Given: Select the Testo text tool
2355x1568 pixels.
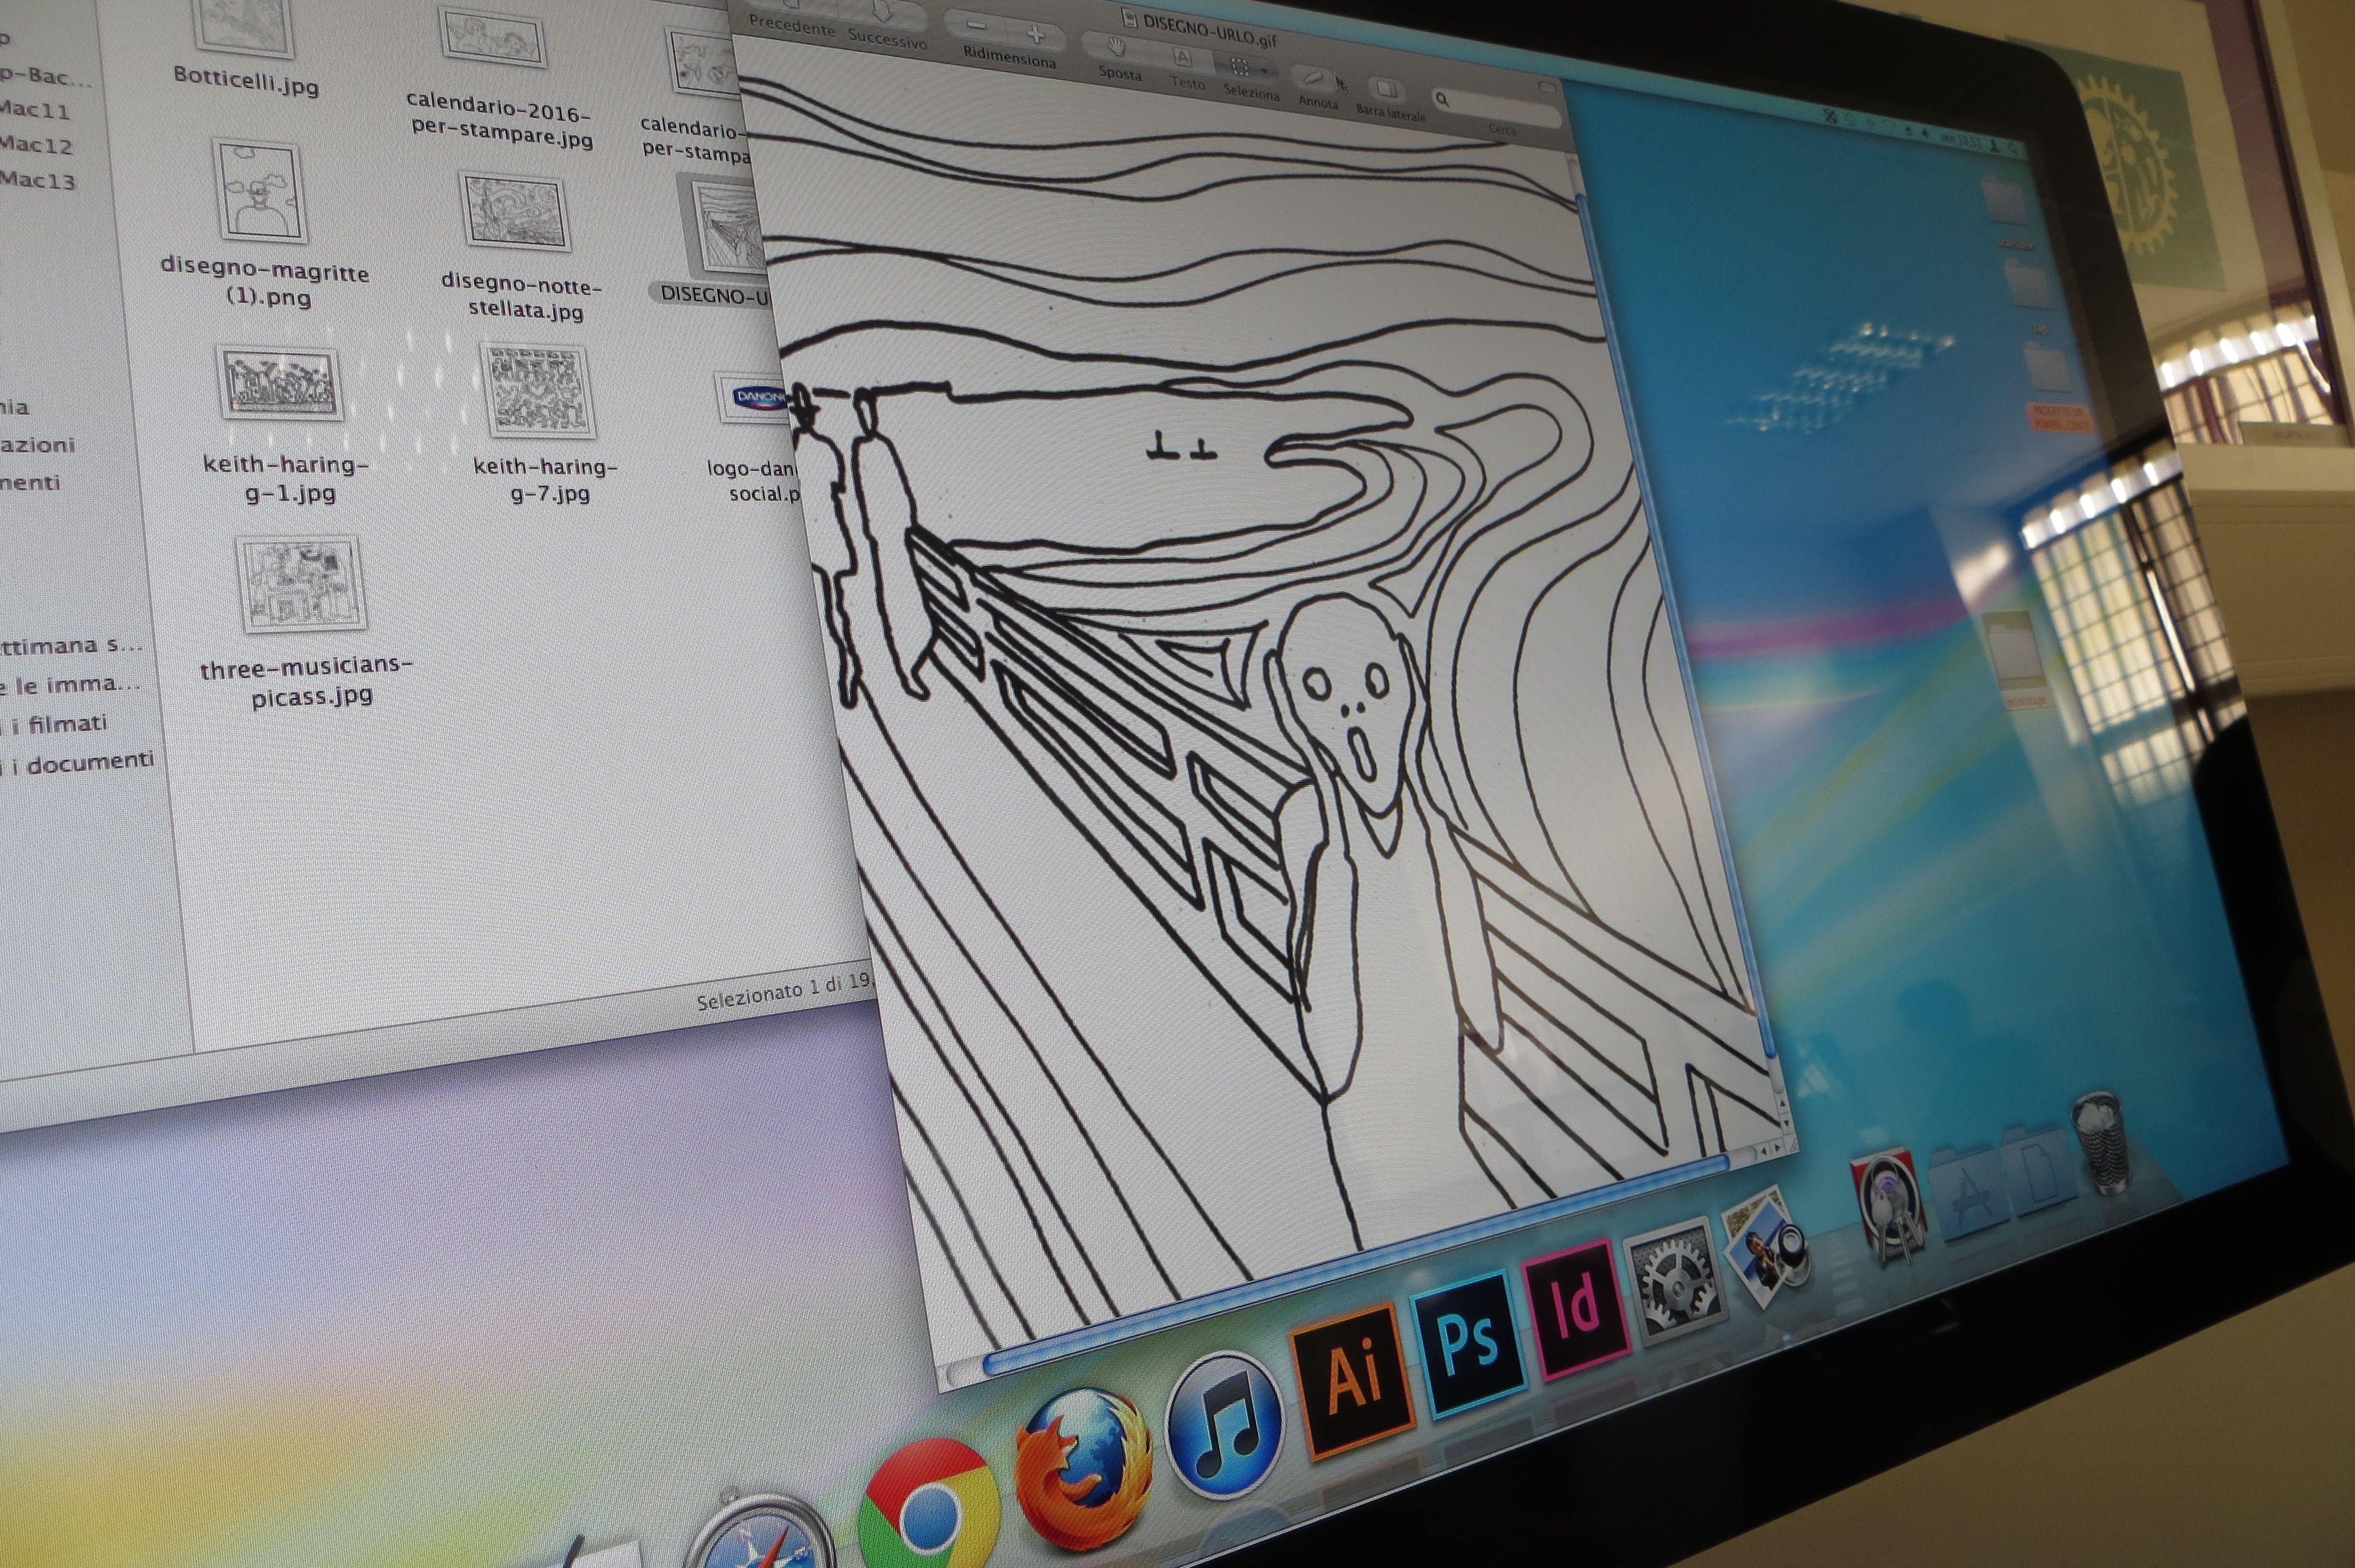Looking at the screenshot, I should [1183, 58].
